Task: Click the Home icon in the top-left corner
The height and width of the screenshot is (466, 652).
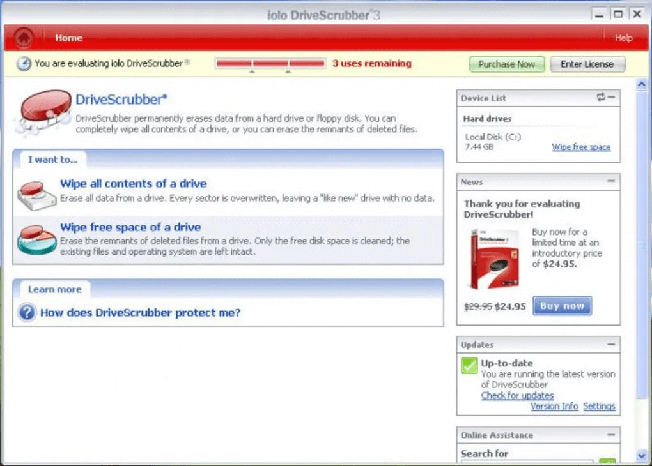Action: (23, 38)
